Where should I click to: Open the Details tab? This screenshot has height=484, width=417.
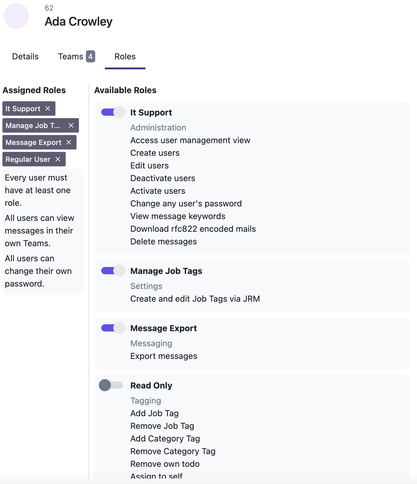click(25, 57)
